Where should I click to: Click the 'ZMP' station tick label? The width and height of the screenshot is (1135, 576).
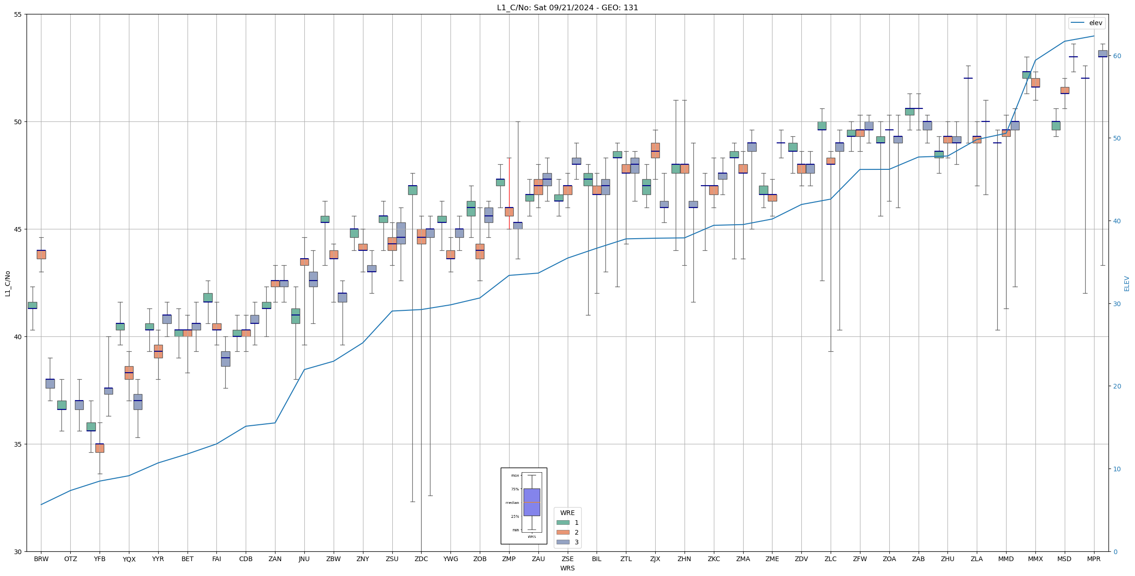tap(509, 559)
